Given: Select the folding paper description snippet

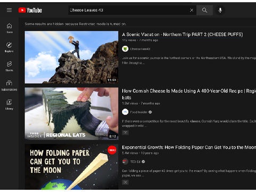Looking at the screenshot, I should [189, 173].
